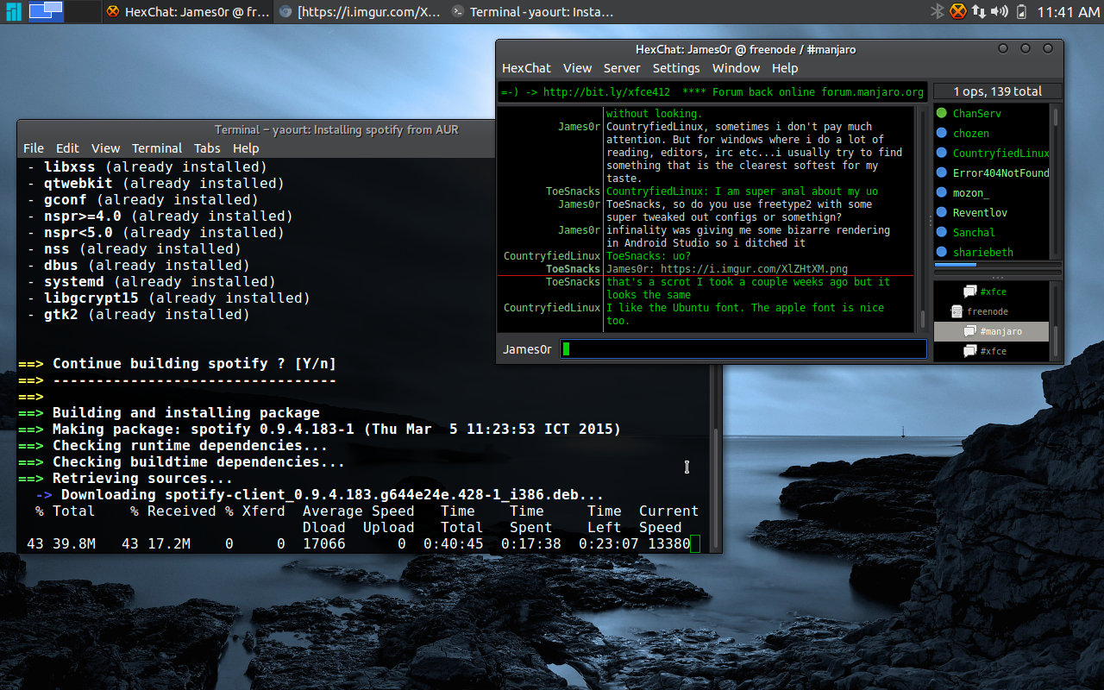The height and width of the screenshot is (690, 1104).
Task: Open the Edit menu in Terminal window
Action: pos(67,148)
